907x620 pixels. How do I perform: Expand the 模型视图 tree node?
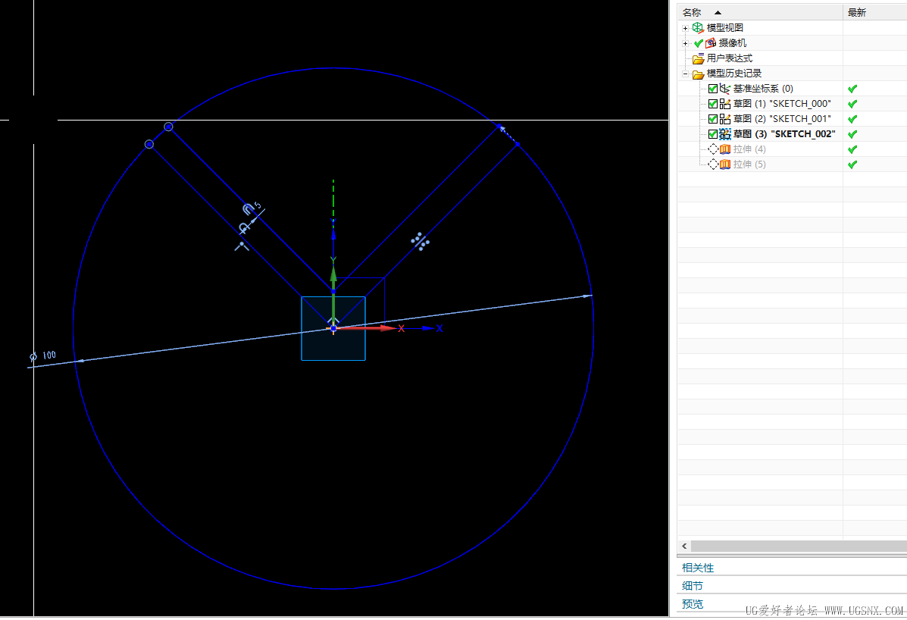(686, 28)
